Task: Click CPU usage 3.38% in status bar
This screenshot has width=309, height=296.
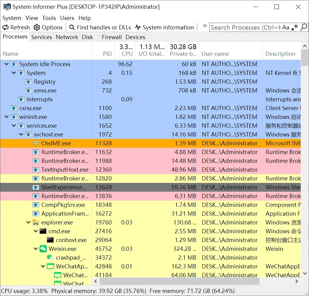Action: click(24, 291)
